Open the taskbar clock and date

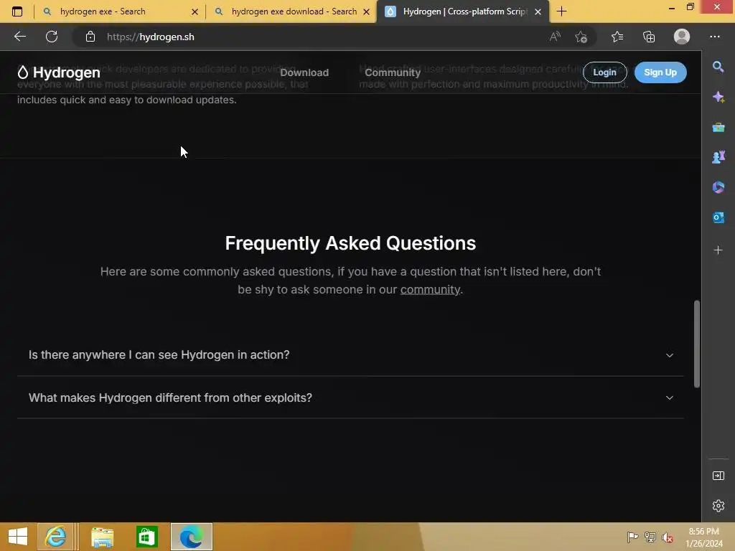(704, 537)
